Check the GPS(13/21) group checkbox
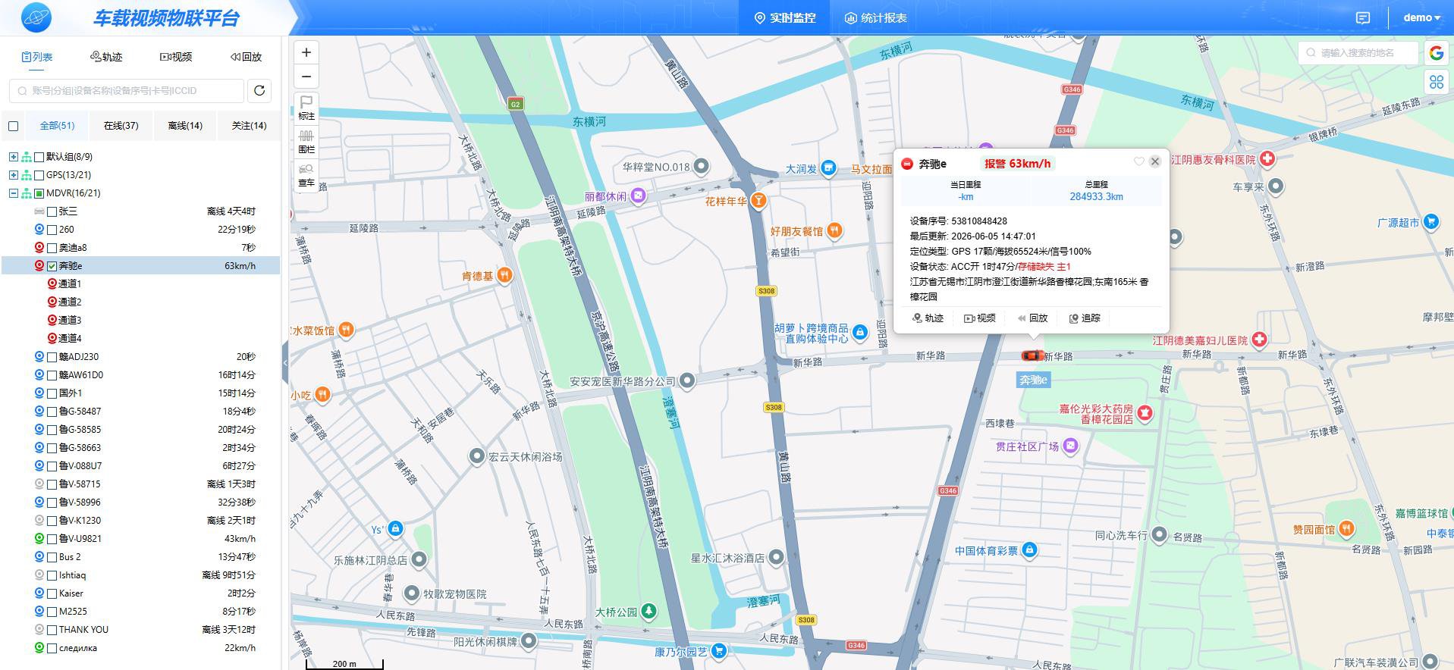The height and width of the screenshot is (670, 1454). [39, 175]
